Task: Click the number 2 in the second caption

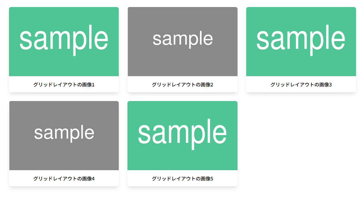Action: [x=212, y=85]
